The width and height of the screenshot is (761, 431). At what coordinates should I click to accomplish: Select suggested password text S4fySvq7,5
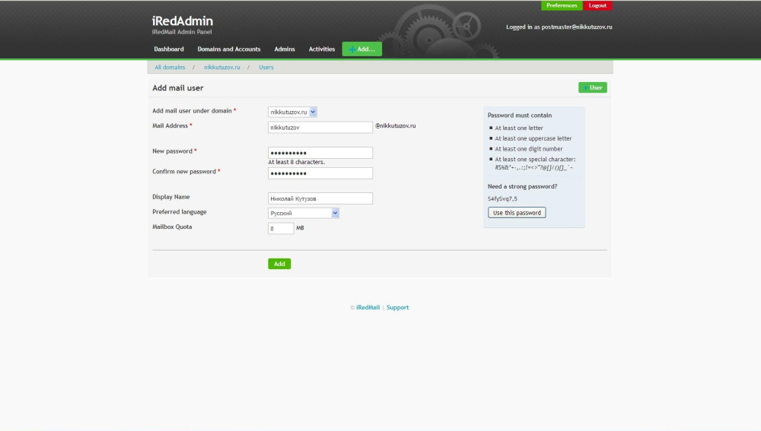point(502,198)
